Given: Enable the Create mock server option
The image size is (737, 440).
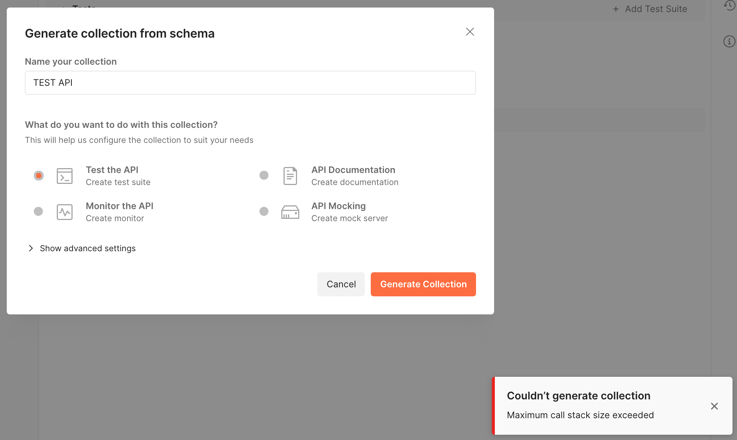Looking at the screenshot, I should [x=264, y=211].
